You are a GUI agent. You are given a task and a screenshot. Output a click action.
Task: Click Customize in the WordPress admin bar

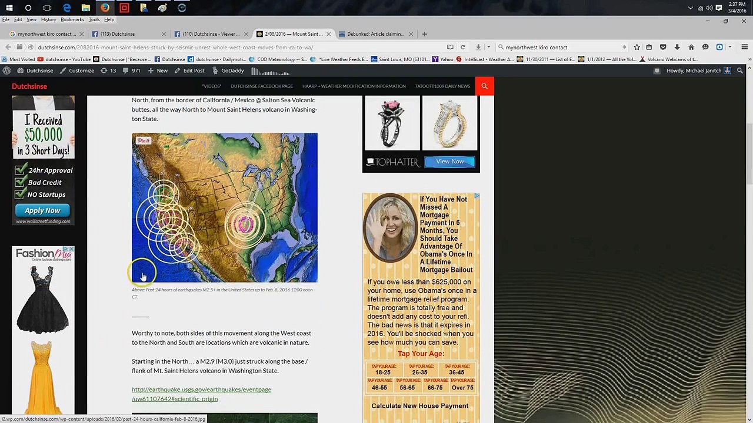(76, 70)
